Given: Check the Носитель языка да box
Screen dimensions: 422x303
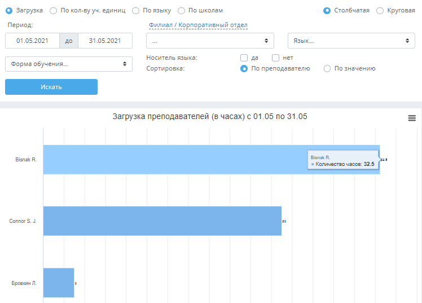Looking at the screenshot, I should click(244, 58).
